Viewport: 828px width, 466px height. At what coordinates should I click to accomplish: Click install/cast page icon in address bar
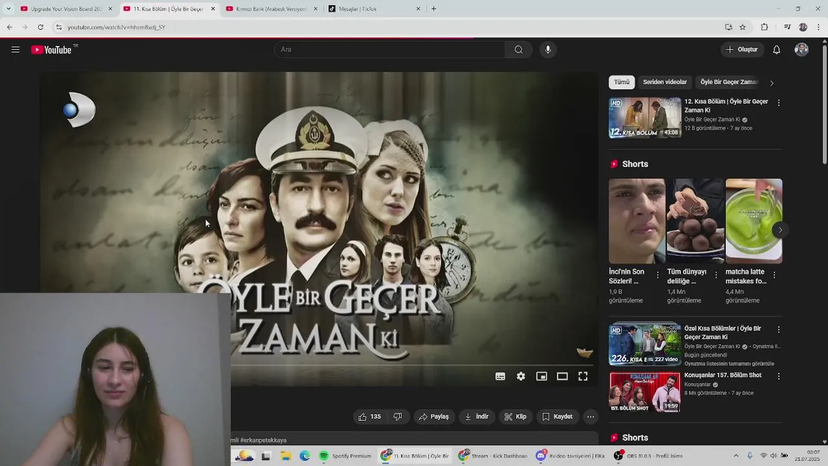click(728, 27)
